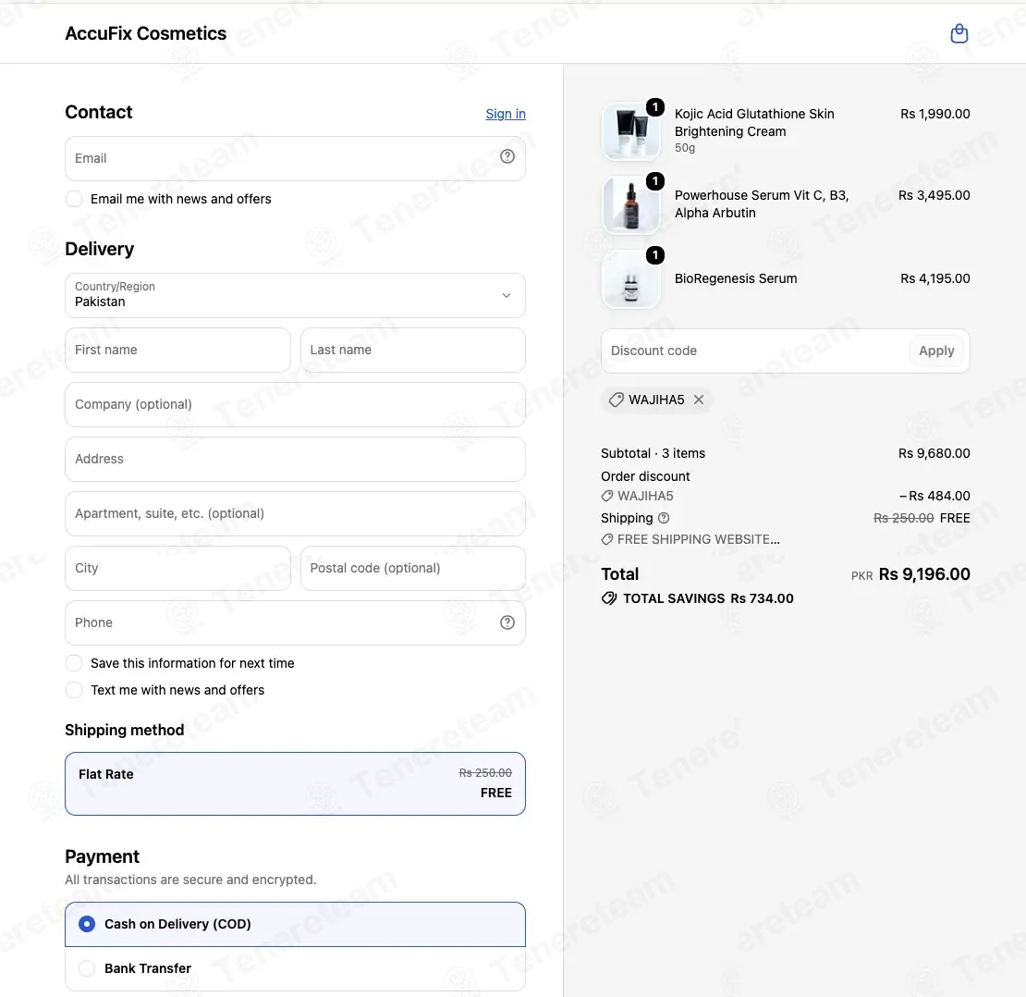Click the Shipping info question icon
The height and width of the screenshot is (997, 1026).
click(x=664, y=518)
